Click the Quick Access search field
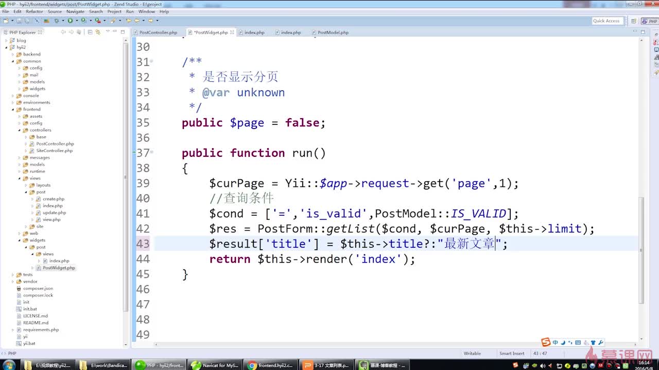Image resolution: width=659 pixels, height=370 pixels. [x=606, y=21]
